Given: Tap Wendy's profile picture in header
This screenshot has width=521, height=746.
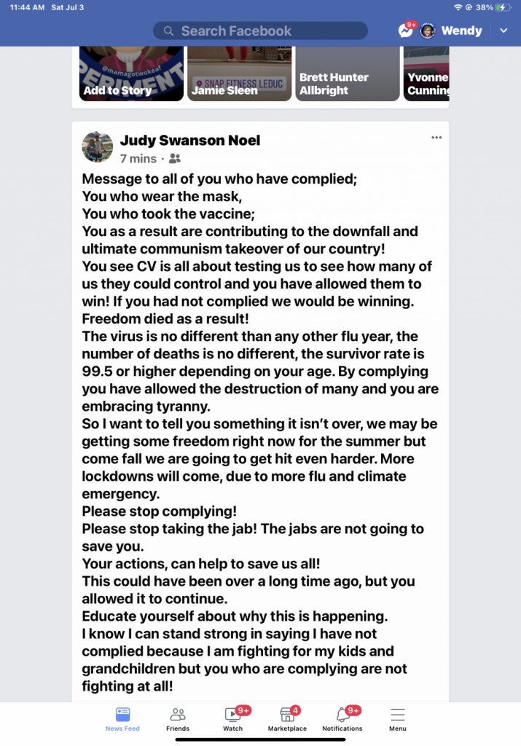Looking at the screenshot, I should point(428,31).
